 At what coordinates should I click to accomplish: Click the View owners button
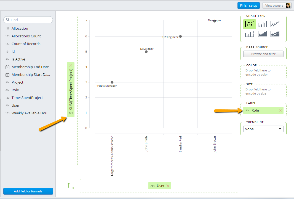click(x=277, y=5)
